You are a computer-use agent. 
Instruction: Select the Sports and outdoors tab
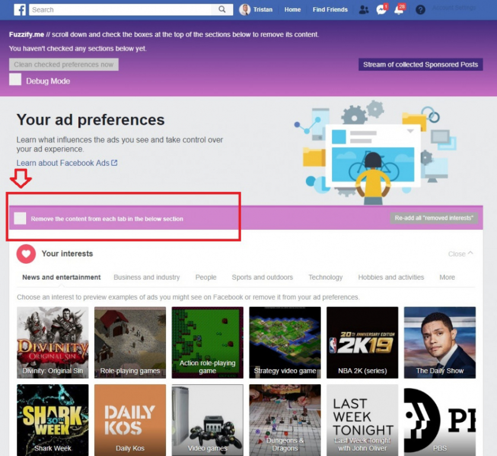[262, 277]
